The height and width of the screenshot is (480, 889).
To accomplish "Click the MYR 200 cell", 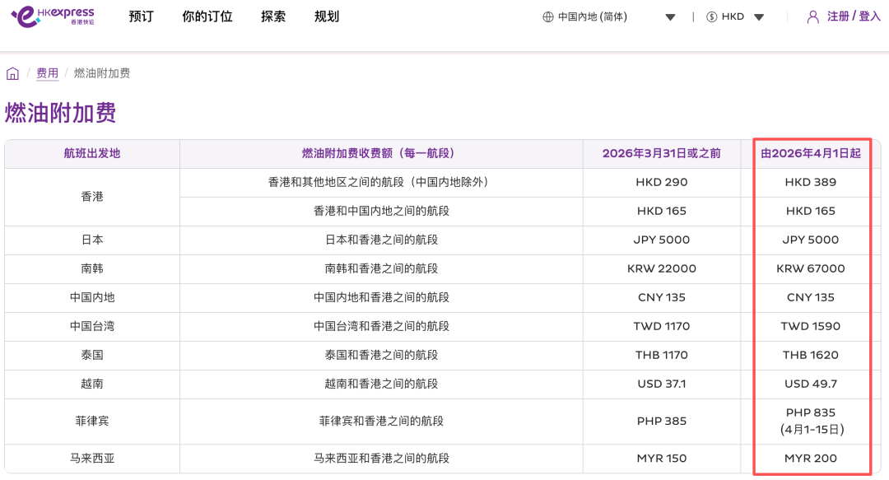I will (x=811, y=459).
